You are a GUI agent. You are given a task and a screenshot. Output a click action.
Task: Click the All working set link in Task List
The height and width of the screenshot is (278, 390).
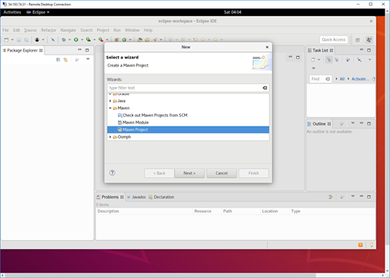(342, 79)
